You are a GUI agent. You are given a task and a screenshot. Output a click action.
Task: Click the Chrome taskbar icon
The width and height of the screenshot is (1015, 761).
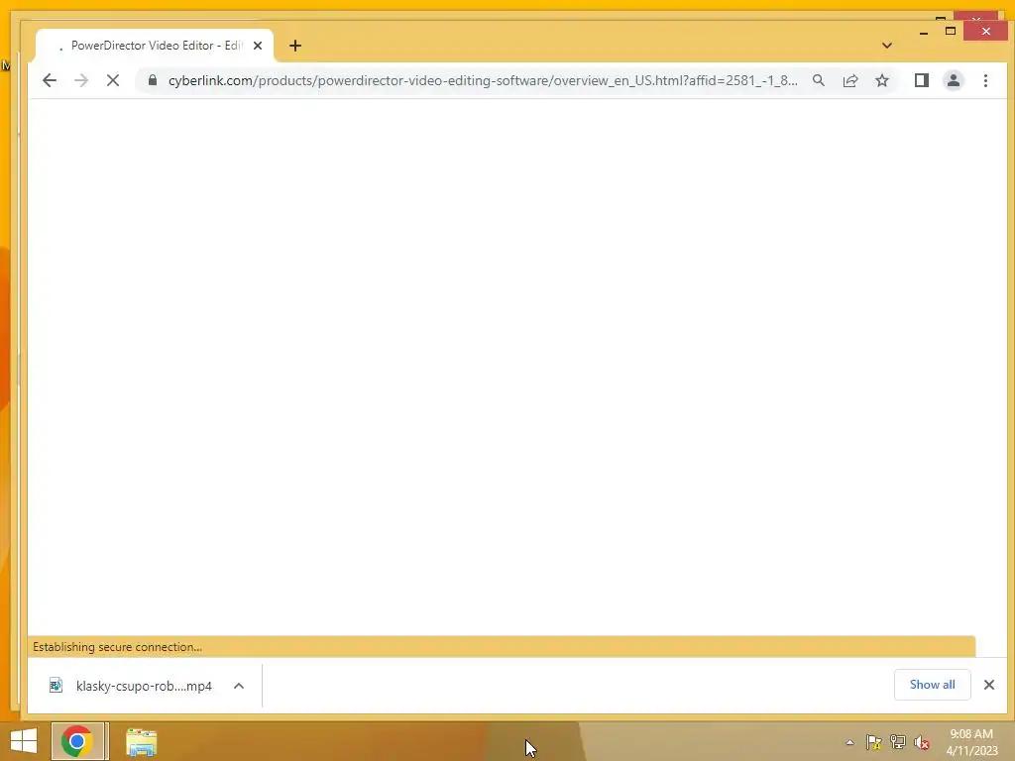pyautogui.click(x=77, y=741)
